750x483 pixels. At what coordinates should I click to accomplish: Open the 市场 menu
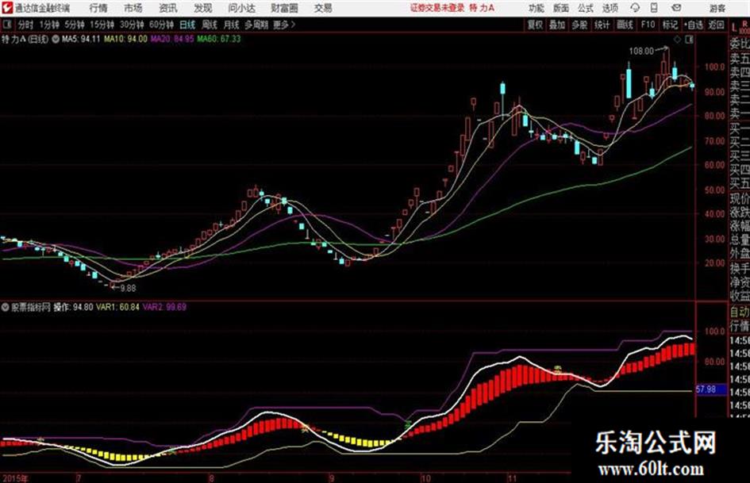[133, 8]
